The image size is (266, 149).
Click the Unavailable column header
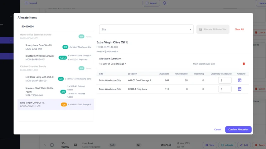[x=181, y=74]
